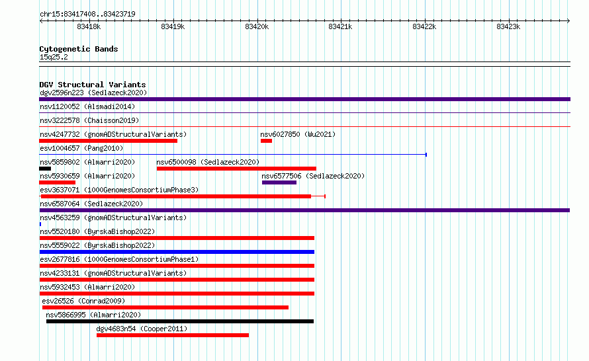Click the 83420k ruler label
This screenshot has height=361, width=589.
point(257,26)
